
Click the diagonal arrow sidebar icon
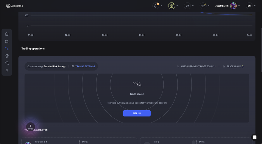[7, 71]
